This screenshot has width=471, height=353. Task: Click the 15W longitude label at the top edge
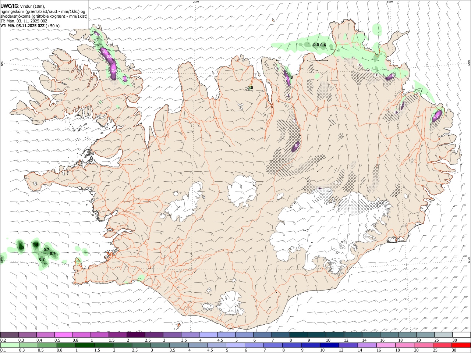[390, 2]
